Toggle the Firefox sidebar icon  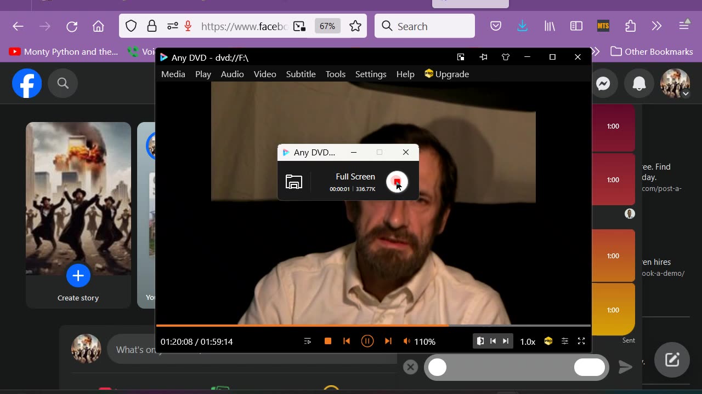click(x=576, y=26)
